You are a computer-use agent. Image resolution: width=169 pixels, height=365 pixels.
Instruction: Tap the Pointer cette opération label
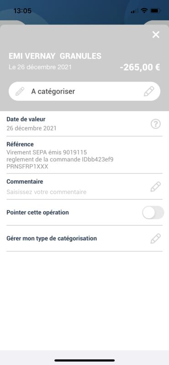coord(37,213)
